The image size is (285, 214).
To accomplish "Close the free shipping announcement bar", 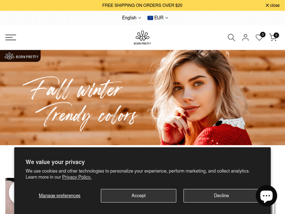I will [272, 5].
